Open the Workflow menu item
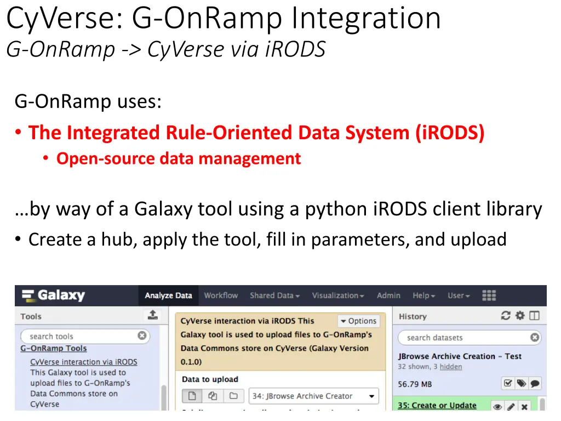Screen dimensions: 561x421 click(x=221, y=295)
